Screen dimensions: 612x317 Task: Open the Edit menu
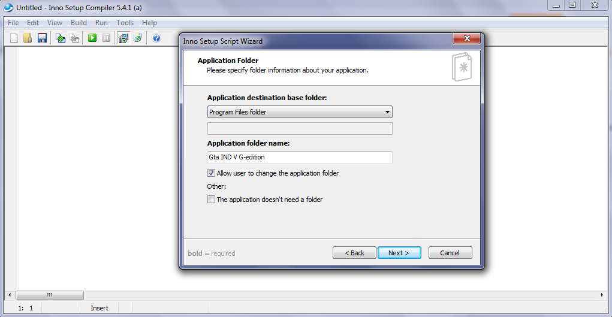point(33,23)
